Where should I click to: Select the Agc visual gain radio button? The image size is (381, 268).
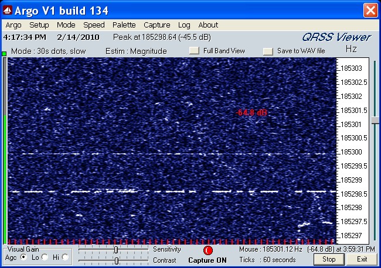click(x=24, y=257)
